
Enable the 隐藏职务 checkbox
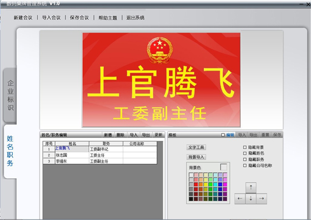(x=245, y=160)
